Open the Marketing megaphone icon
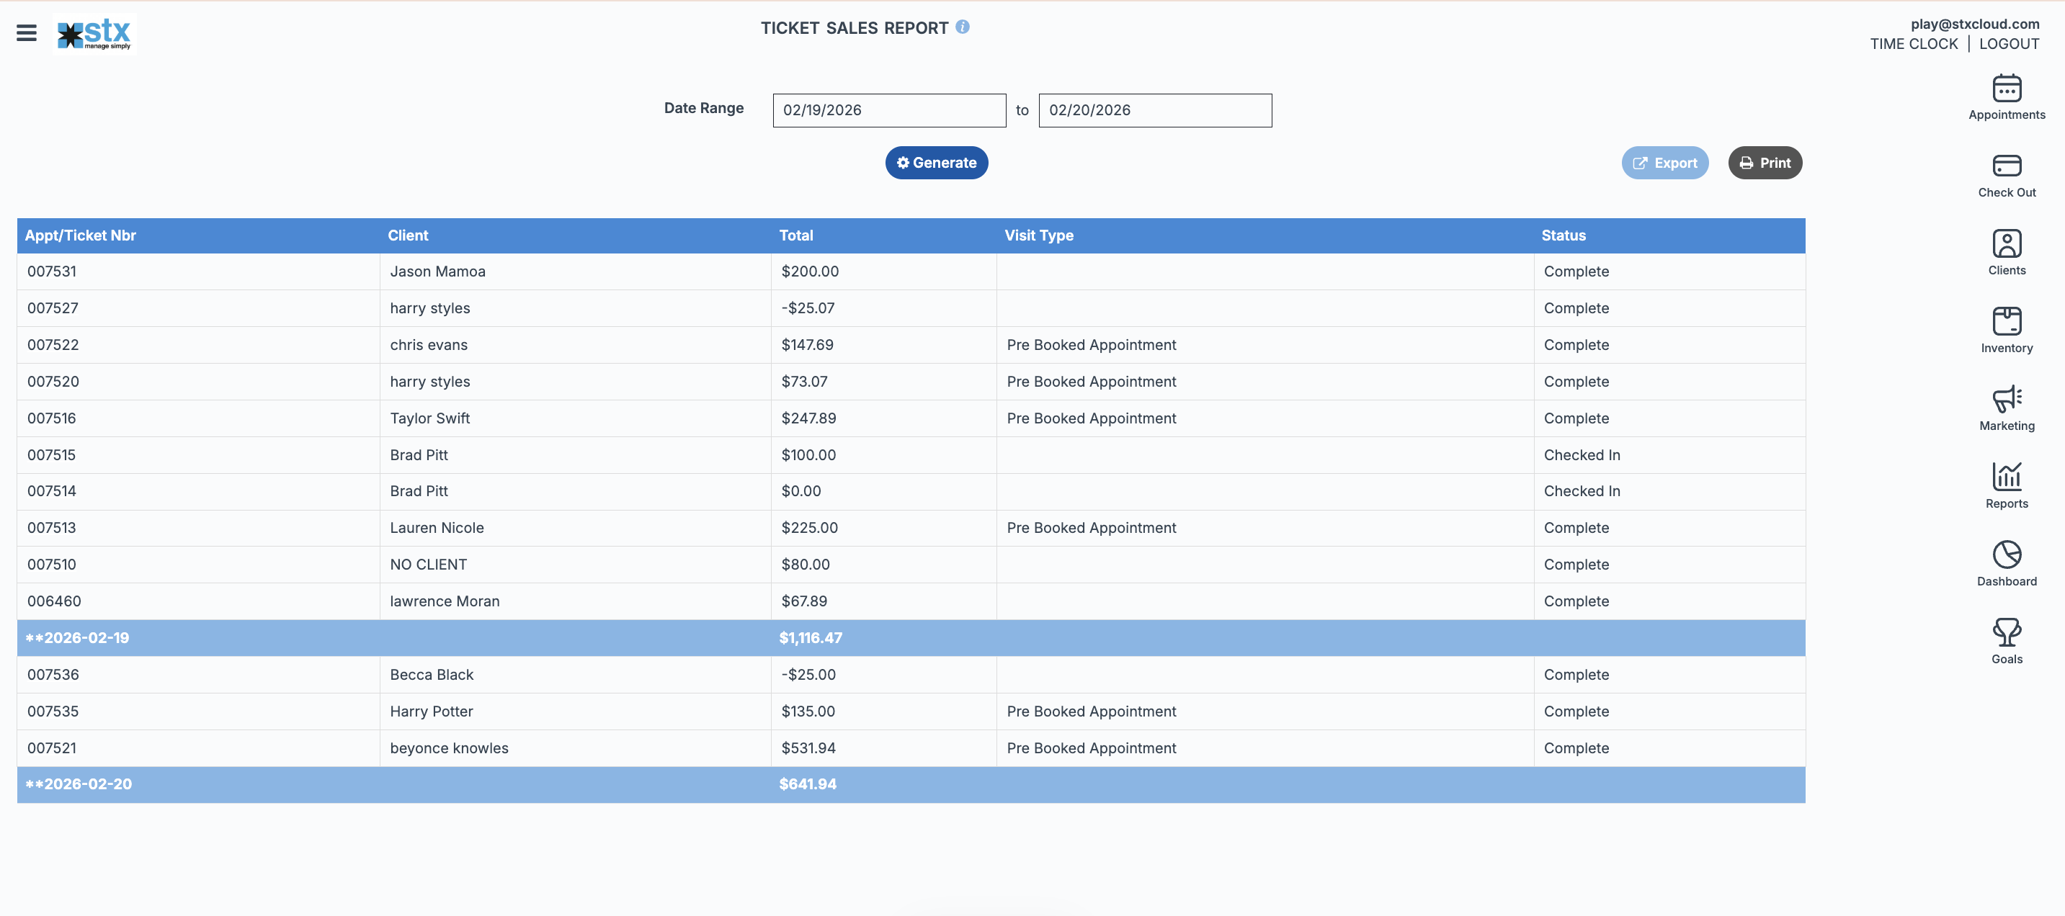This screenshot has height=916, width=2065. (2006, 400)
